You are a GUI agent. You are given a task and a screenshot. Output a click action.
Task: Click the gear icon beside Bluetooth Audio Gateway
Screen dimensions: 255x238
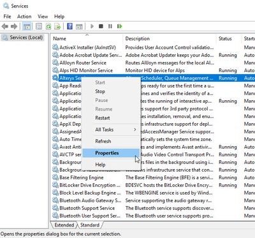[x=55, y=200]
